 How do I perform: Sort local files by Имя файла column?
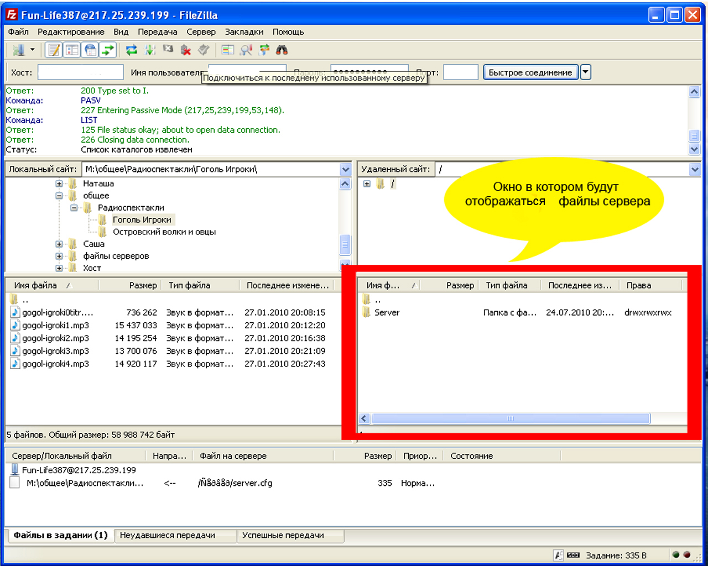point(53,286)
